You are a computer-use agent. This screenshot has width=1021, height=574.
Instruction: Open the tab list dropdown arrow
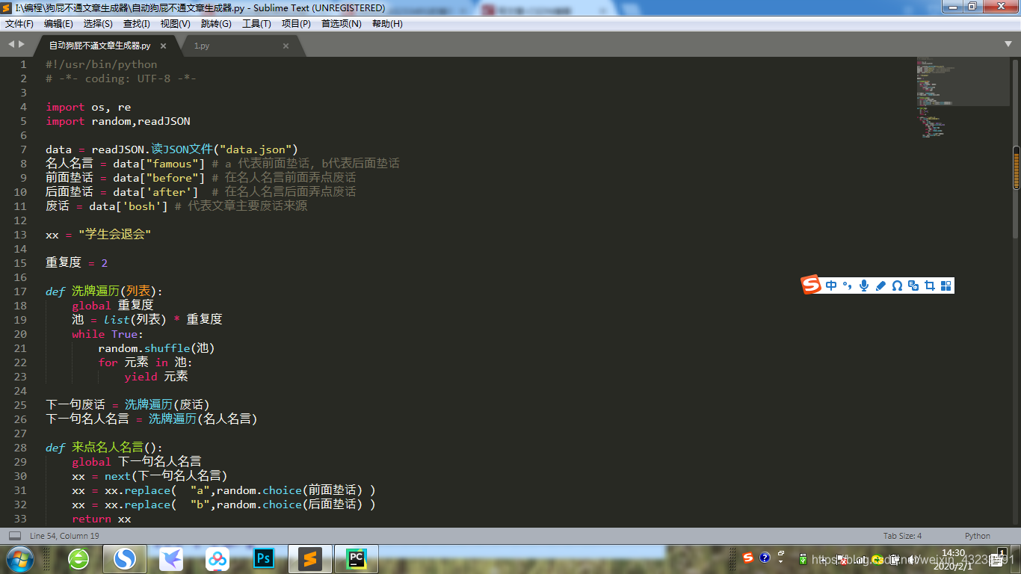click(1008, 45)
